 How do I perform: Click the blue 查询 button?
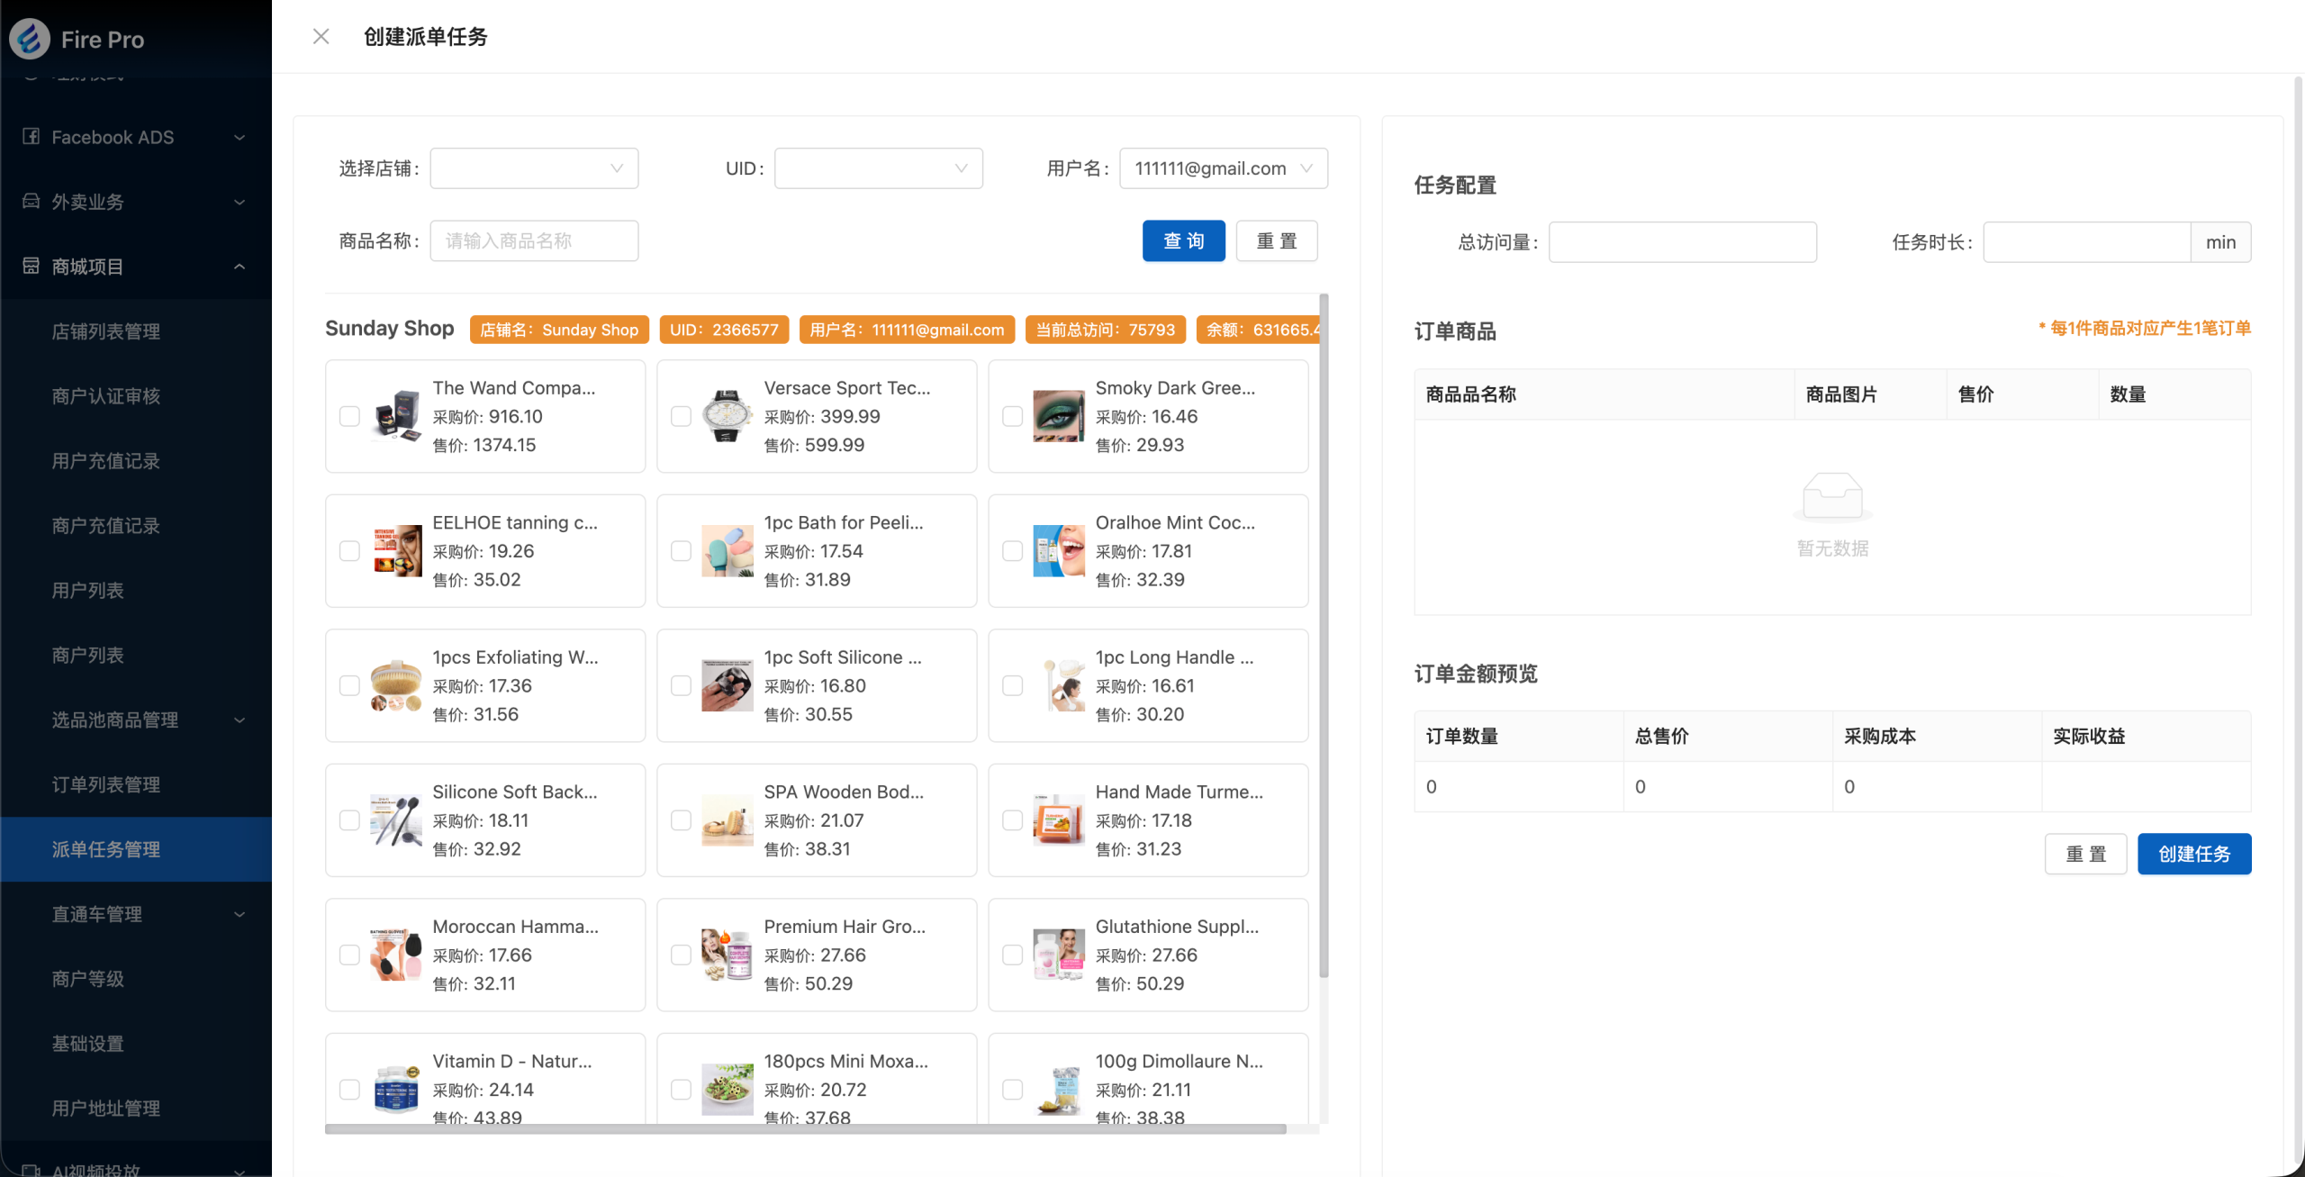pyautogui.click(x=1183, y=241)
